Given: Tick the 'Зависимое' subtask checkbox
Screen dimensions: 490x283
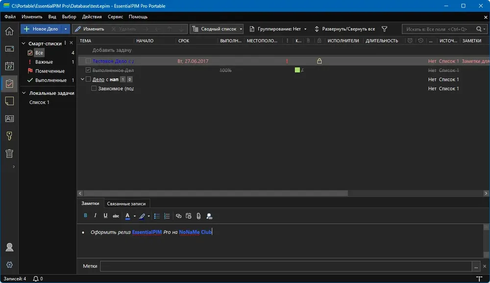Looking at the screenshot, I should (94, 89).
